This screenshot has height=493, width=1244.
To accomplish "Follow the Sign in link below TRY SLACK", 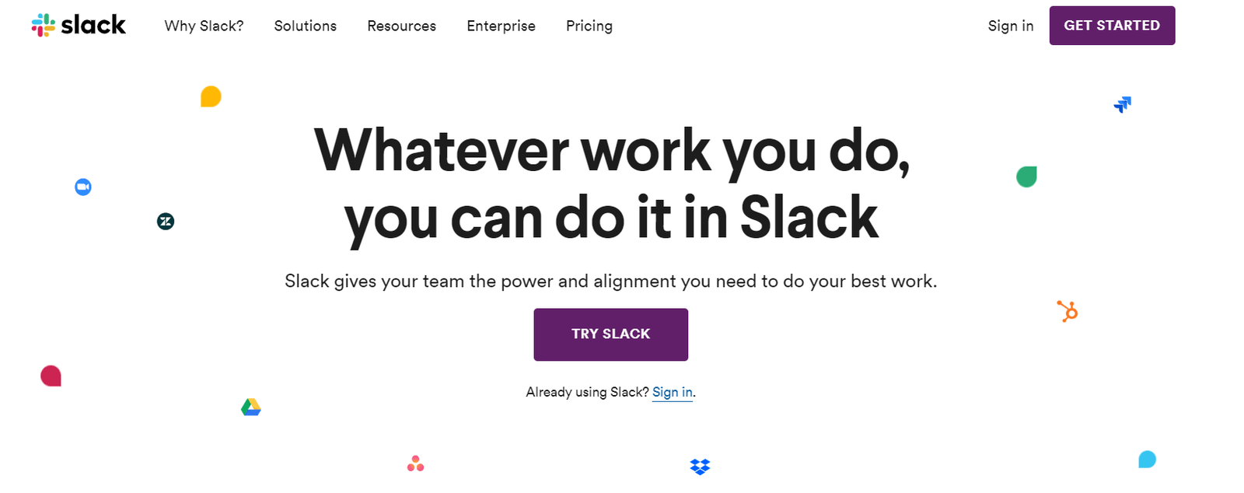I will point(672,392).
